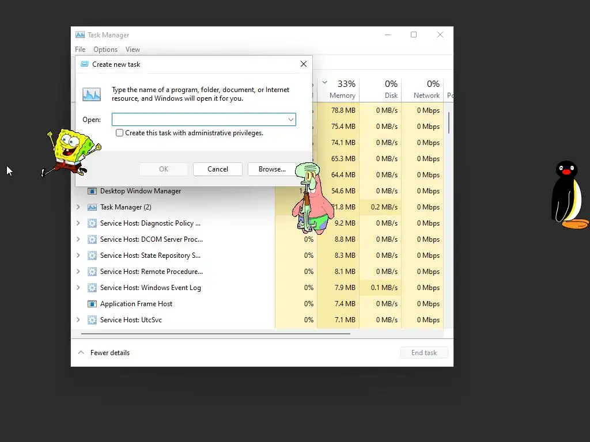
Task: Expand Service Host: UtcSvc row
Action: tap(78, 320)
